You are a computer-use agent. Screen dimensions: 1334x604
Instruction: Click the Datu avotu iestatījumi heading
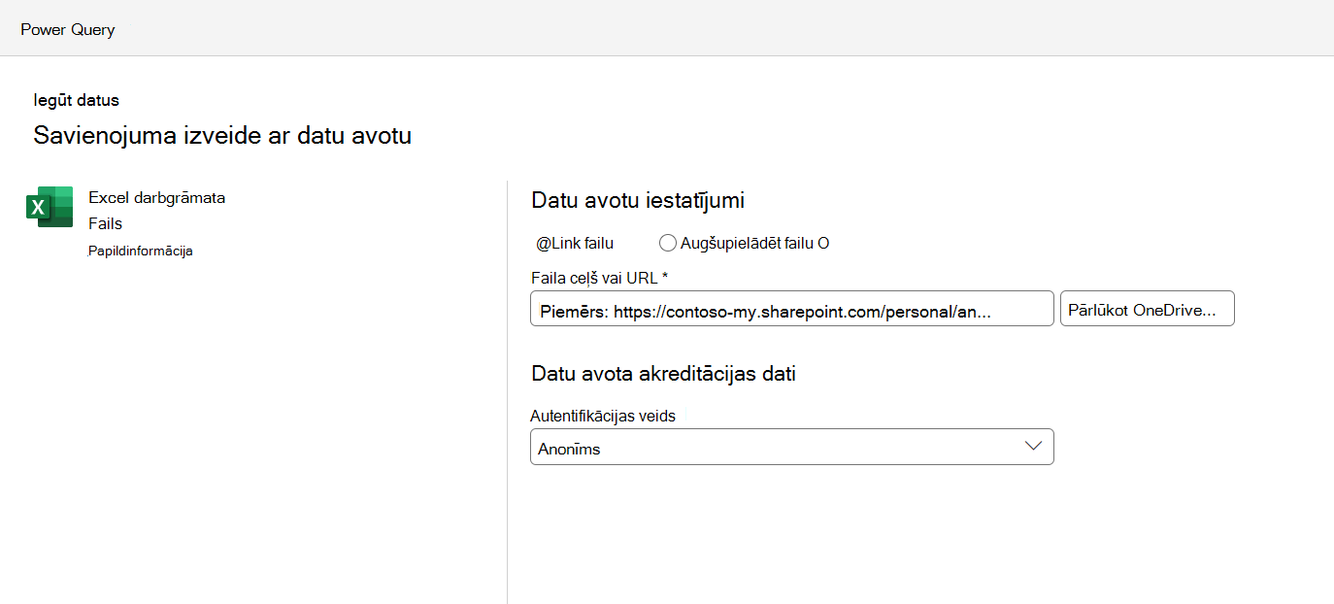[638, 201]
